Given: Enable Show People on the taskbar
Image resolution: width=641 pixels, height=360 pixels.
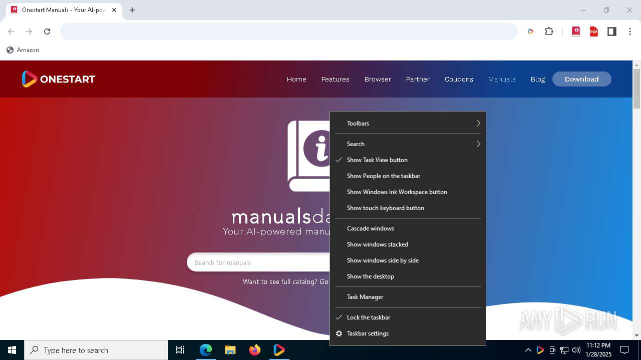Looking at the screenshot, I should (408, 176).
